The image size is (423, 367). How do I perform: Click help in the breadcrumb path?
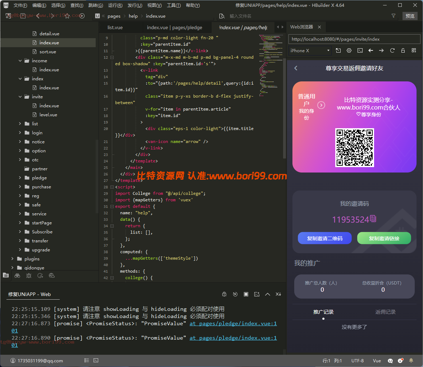tap(133, 16)
